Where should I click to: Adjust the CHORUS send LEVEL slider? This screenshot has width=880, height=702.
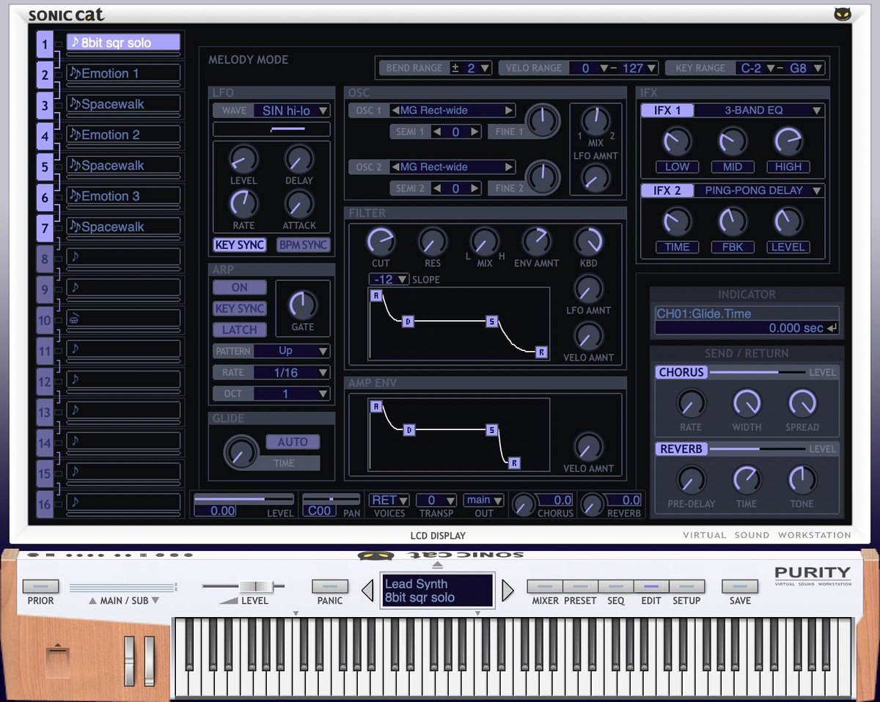coord(757,372)
